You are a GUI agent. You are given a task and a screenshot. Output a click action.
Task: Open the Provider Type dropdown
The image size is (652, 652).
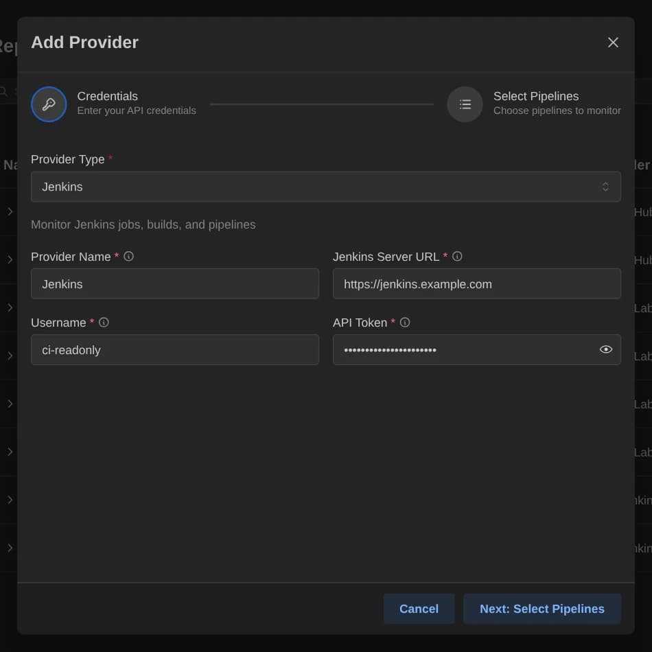(x=325, y=187)
